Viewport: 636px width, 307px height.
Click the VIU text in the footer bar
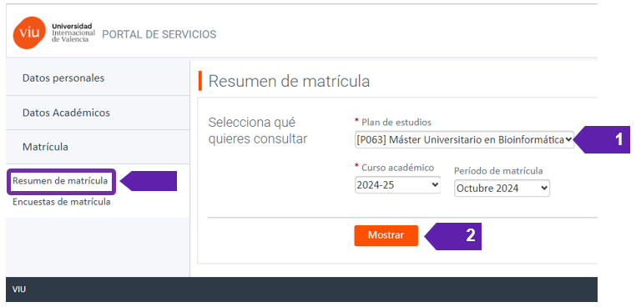[x=19, y=289]
